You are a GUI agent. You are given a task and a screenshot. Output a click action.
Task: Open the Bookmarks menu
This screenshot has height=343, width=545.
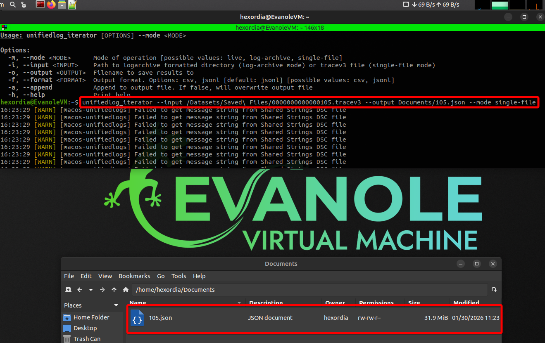coord(134,276)
